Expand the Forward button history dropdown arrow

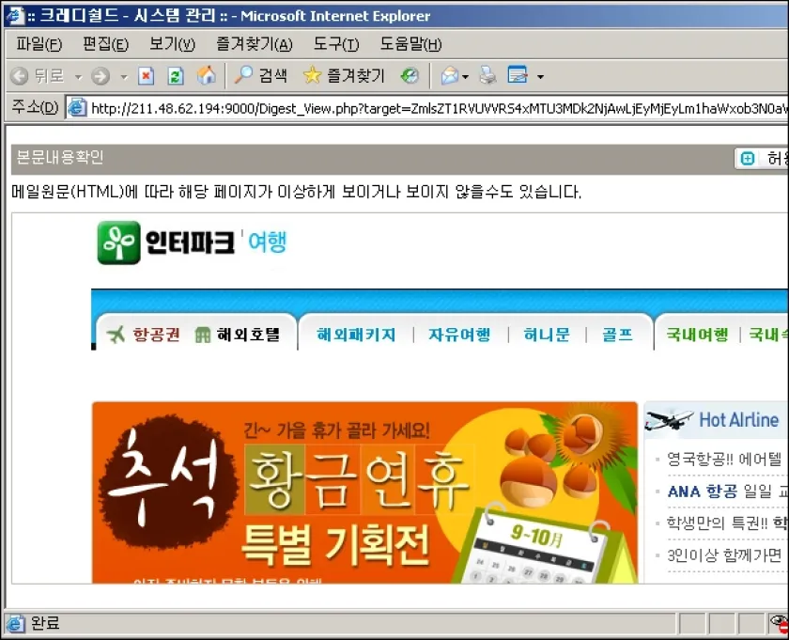(x=123, y=77)
